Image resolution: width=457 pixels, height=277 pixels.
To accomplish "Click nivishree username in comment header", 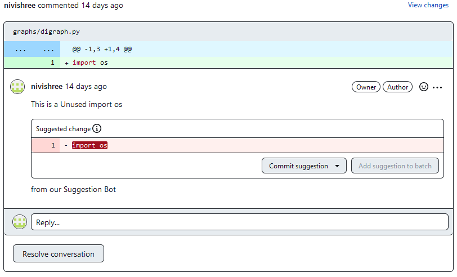I will 47,87.
